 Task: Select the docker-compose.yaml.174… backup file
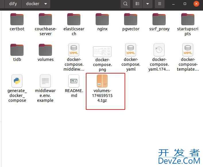tap(159, 50)
